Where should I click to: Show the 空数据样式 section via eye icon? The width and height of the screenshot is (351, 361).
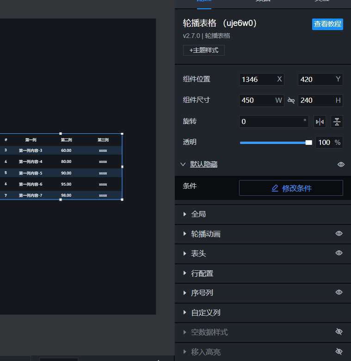tap(339, 331)
